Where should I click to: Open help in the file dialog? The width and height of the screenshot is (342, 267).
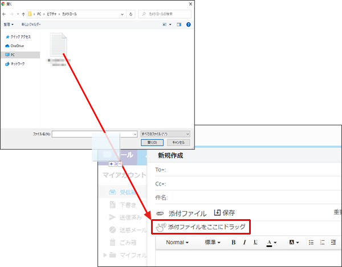click(x=188, y=24)
